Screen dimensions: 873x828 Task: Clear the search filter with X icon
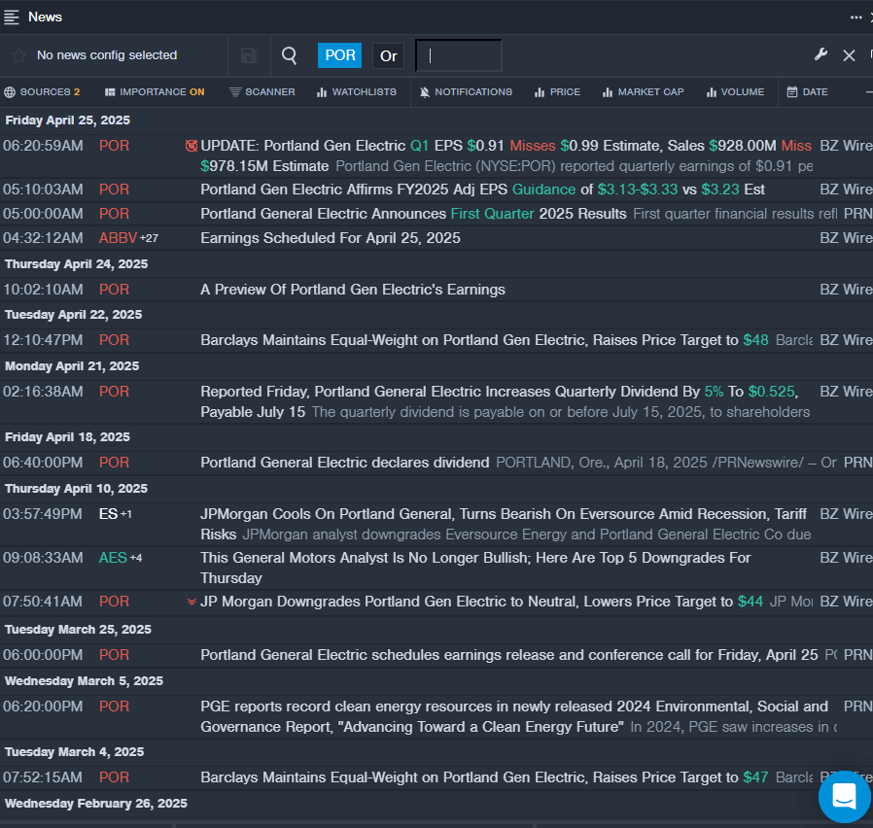849,55
